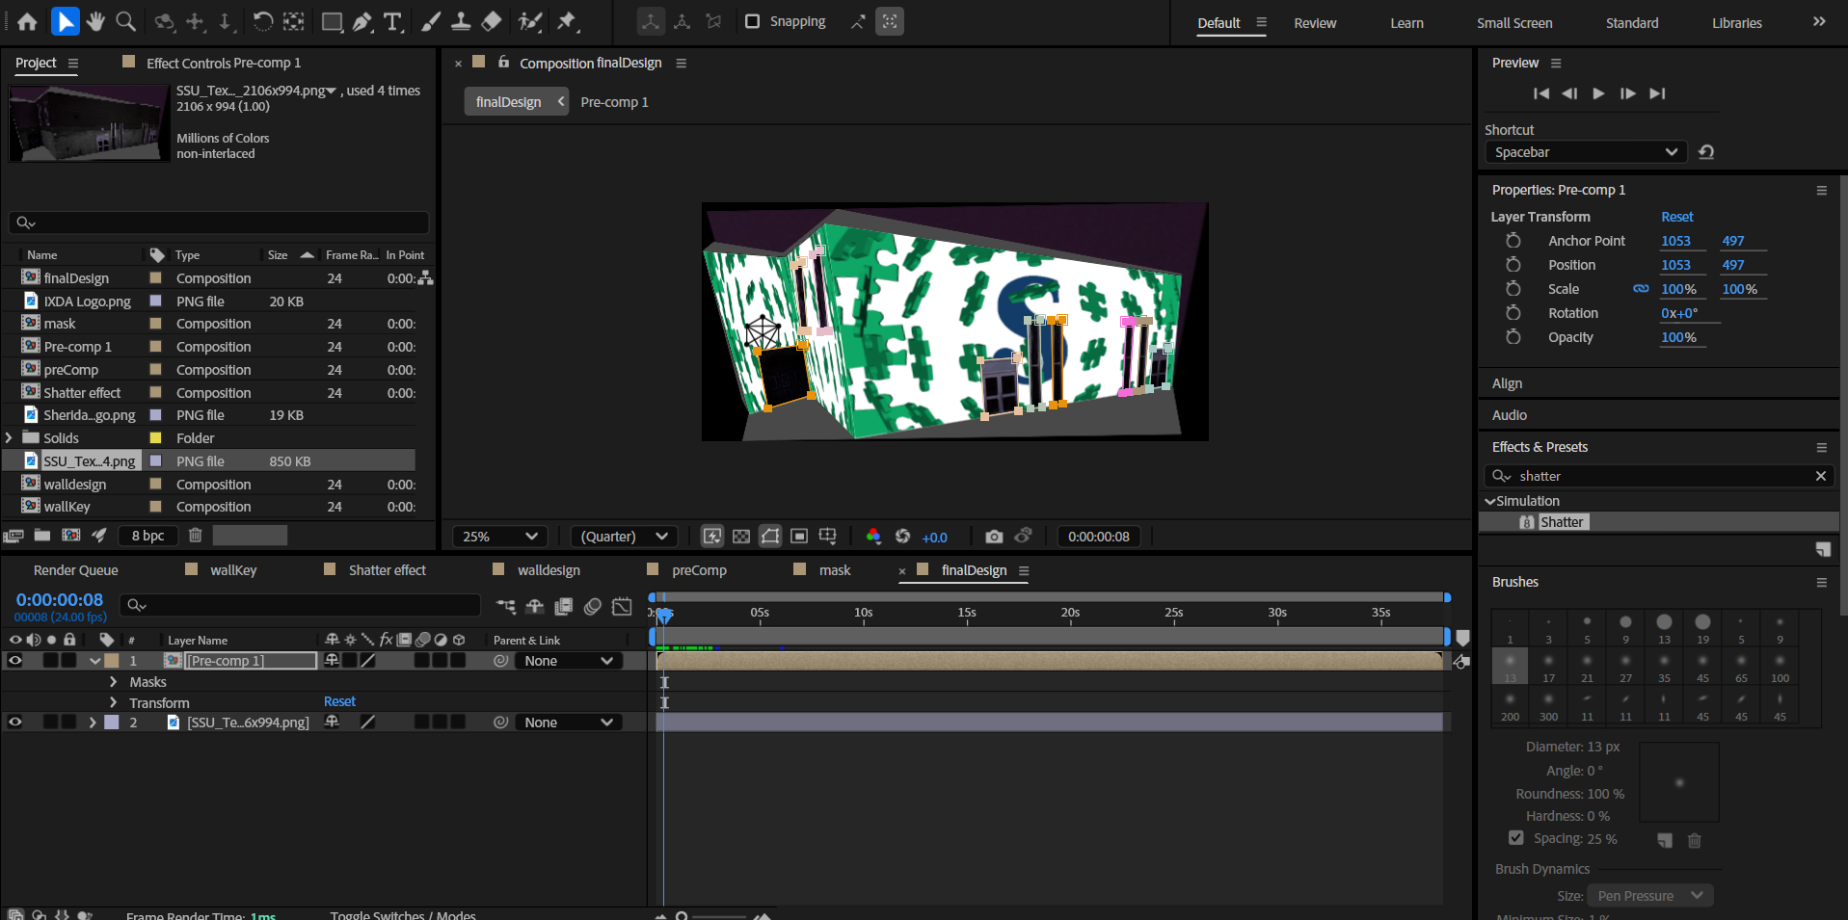This screenshot has height=920, width=1848.
Task: Take a snapshot of the composition
Action: [x=994, y=536]
